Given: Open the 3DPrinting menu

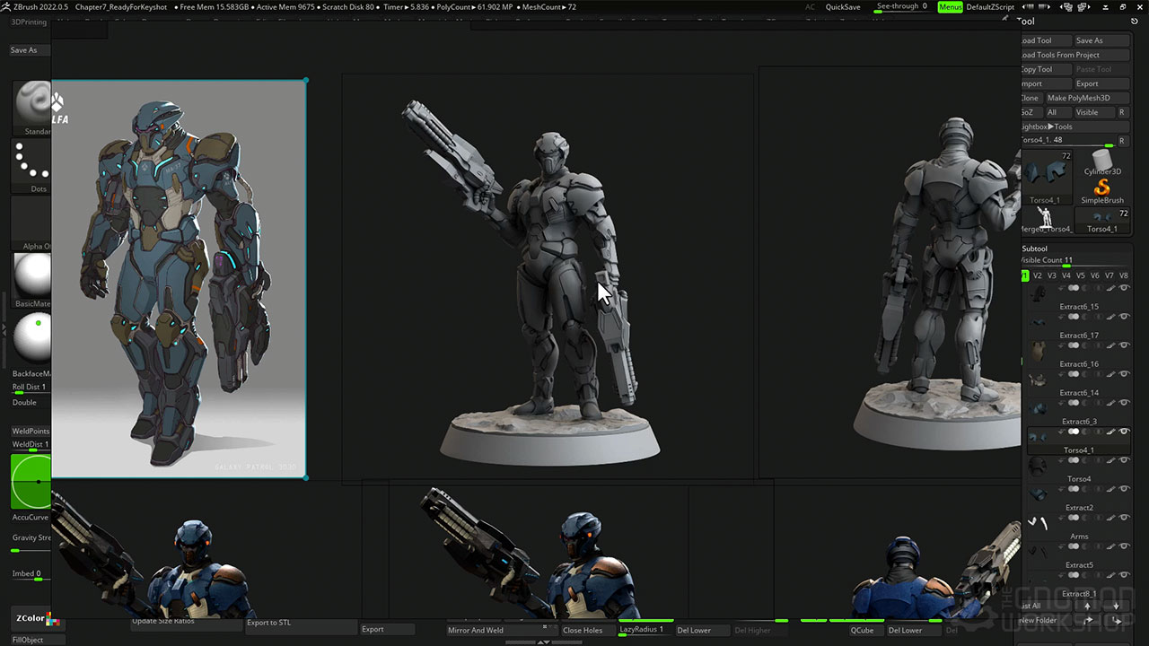Looking at the screenshot, I should coord(30,22).
